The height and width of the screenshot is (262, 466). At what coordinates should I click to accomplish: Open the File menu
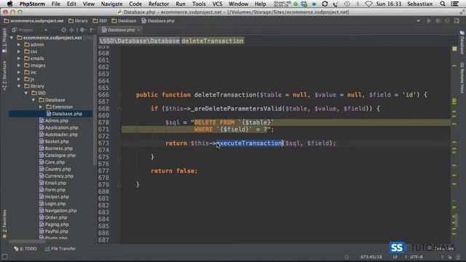[x=55, y=4]
